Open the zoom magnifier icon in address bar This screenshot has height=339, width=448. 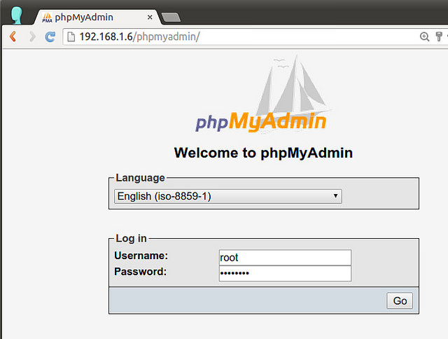tap(424, 36)
